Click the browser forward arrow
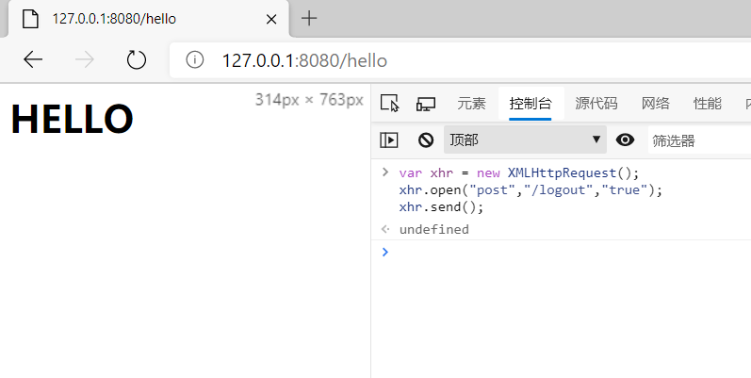 [85, 60]
